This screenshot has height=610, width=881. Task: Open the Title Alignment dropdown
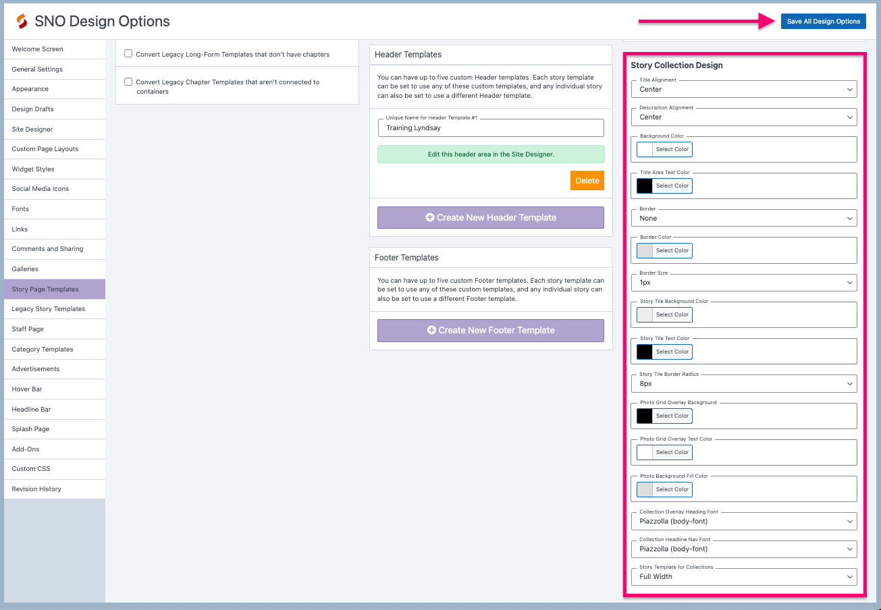click(743, 88)
